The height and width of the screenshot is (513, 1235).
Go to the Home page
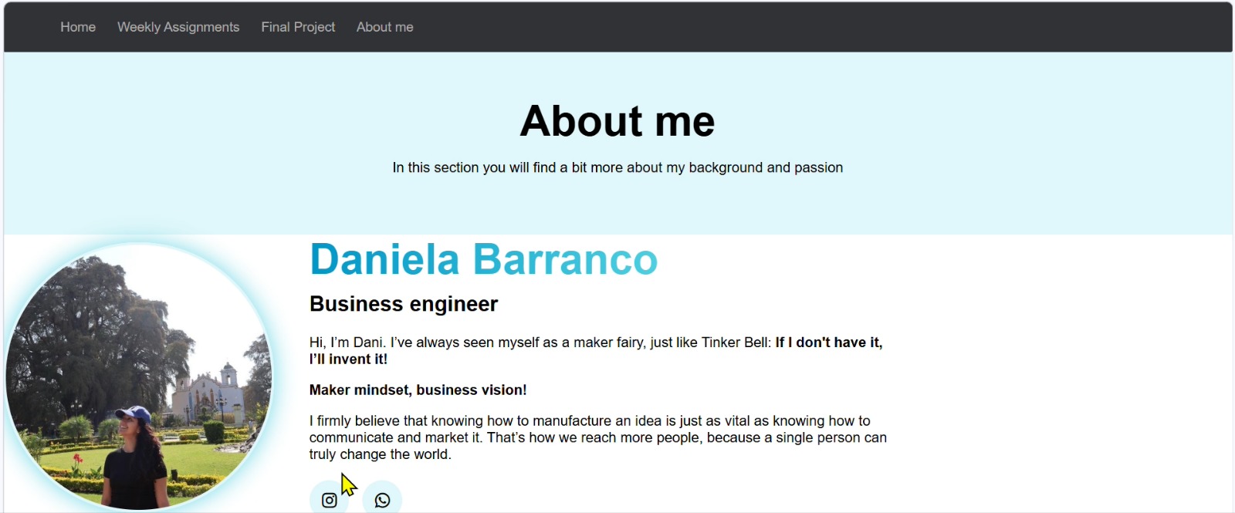[x=78, y=27]
